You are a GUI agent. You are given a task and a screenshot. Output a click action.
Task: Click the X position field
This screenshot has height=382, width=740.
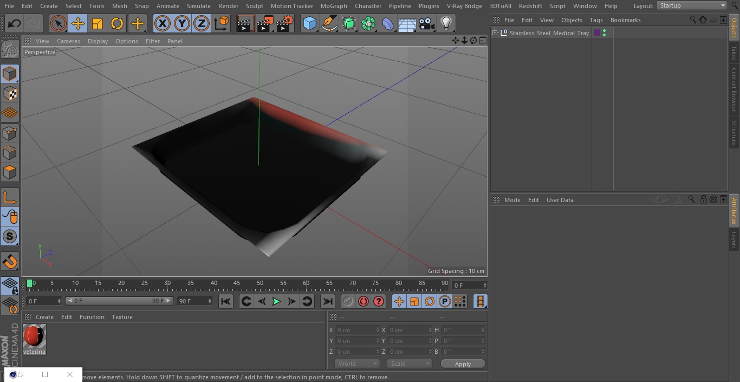tap(356, 330)
